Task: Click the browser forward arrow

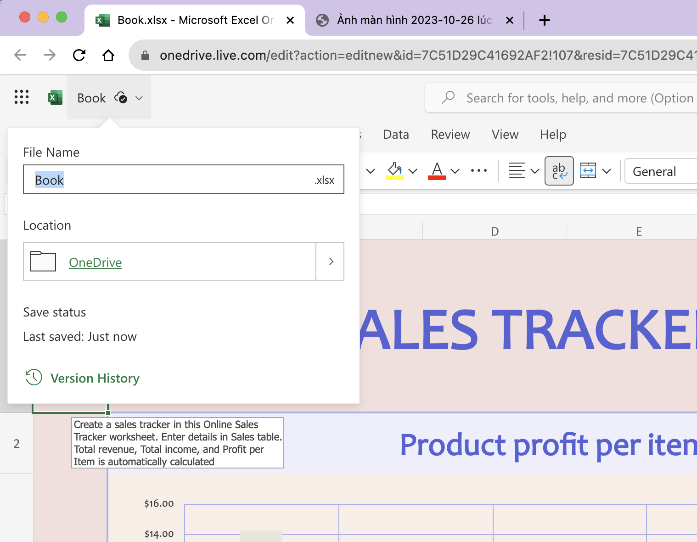Action: tap(50, 55)
